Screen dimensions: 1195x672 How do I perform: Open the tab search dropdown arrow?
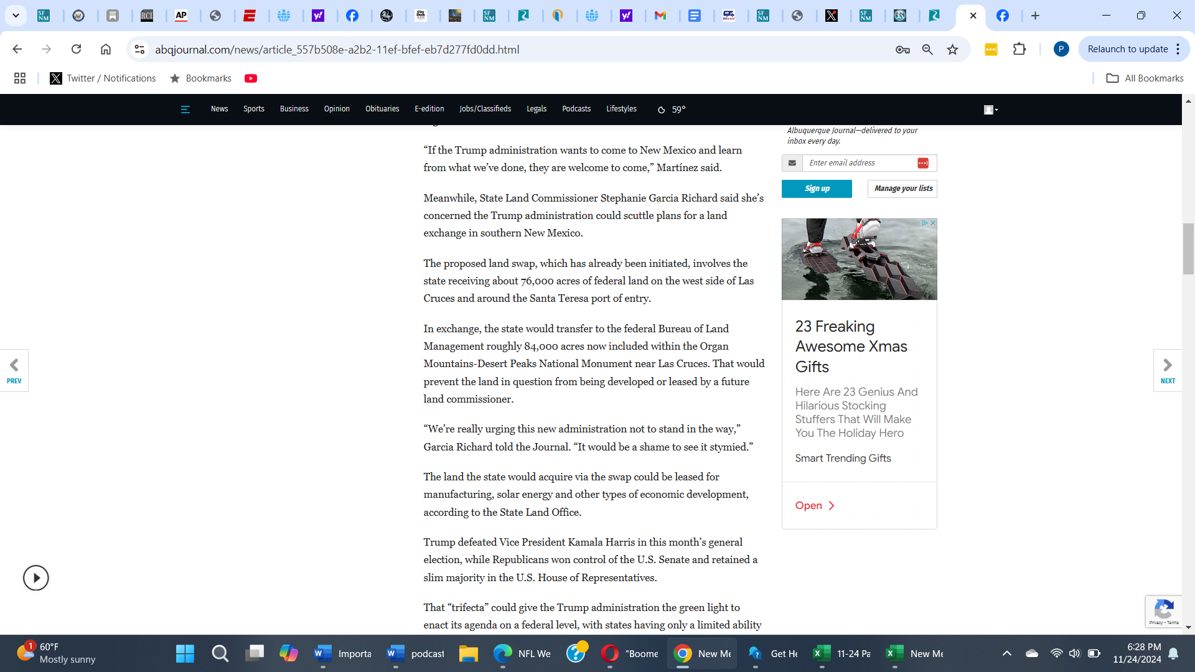[x=16, y=16]
